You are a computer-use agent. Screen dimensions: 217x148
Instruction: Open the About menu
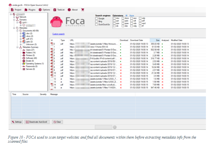[73, 10]
